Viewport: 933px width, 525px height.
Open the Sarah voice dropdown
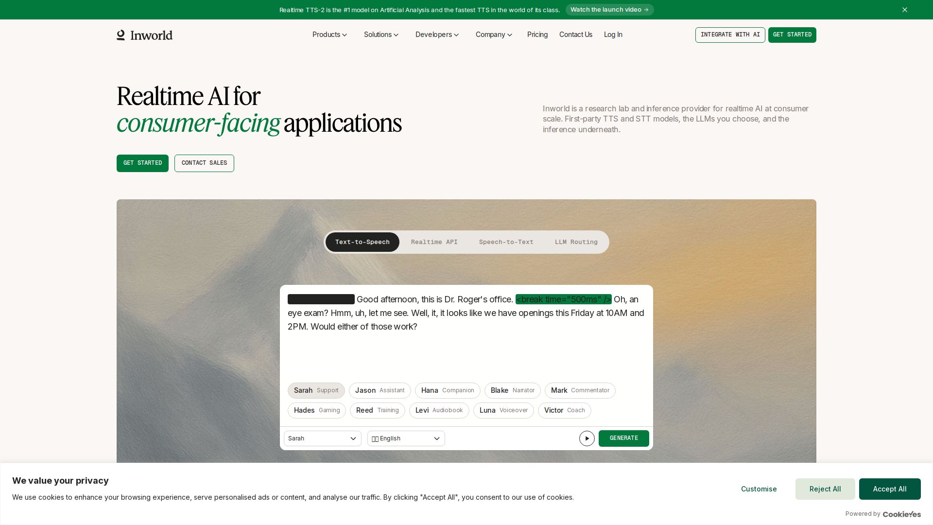(x=323, y=438)
